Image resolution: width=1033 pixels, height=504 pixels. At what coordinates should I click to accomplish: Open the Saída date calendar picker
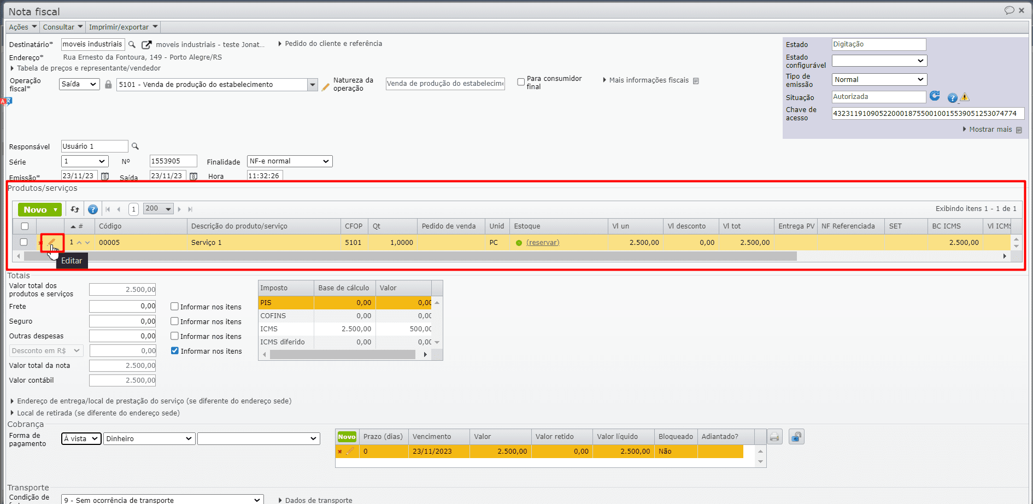click(x=193, y=176)
